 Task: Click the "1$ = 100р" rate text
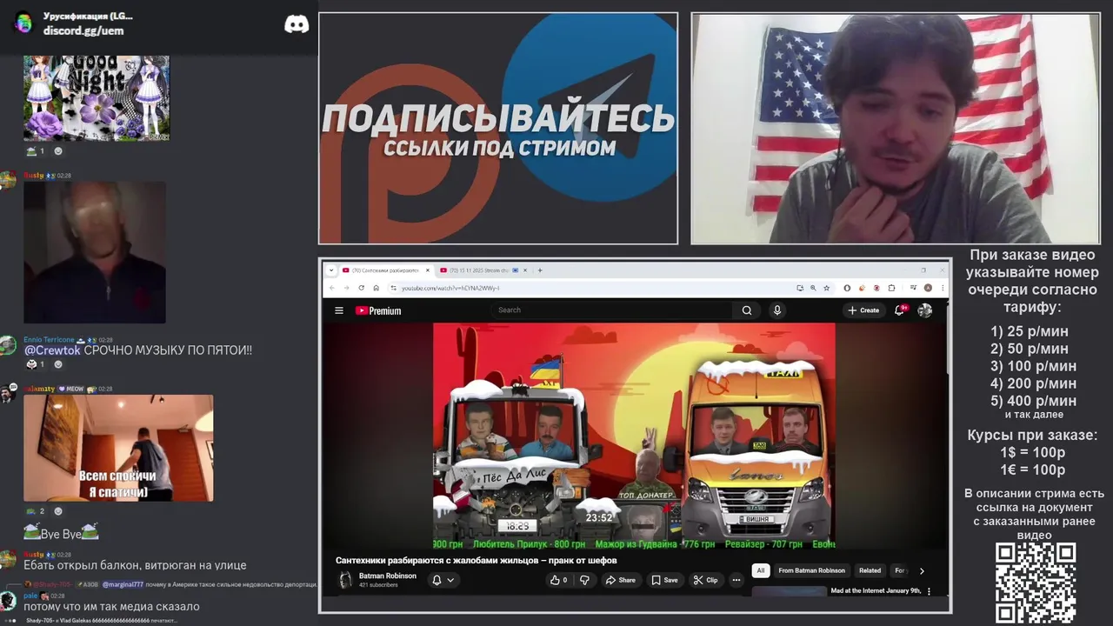click(x=1033, y=453)
